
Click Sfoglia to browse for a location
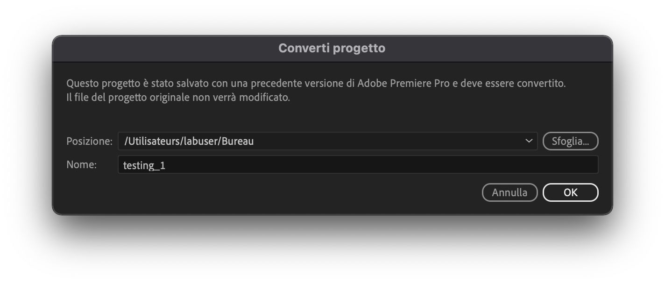click(x=570, y=141)
